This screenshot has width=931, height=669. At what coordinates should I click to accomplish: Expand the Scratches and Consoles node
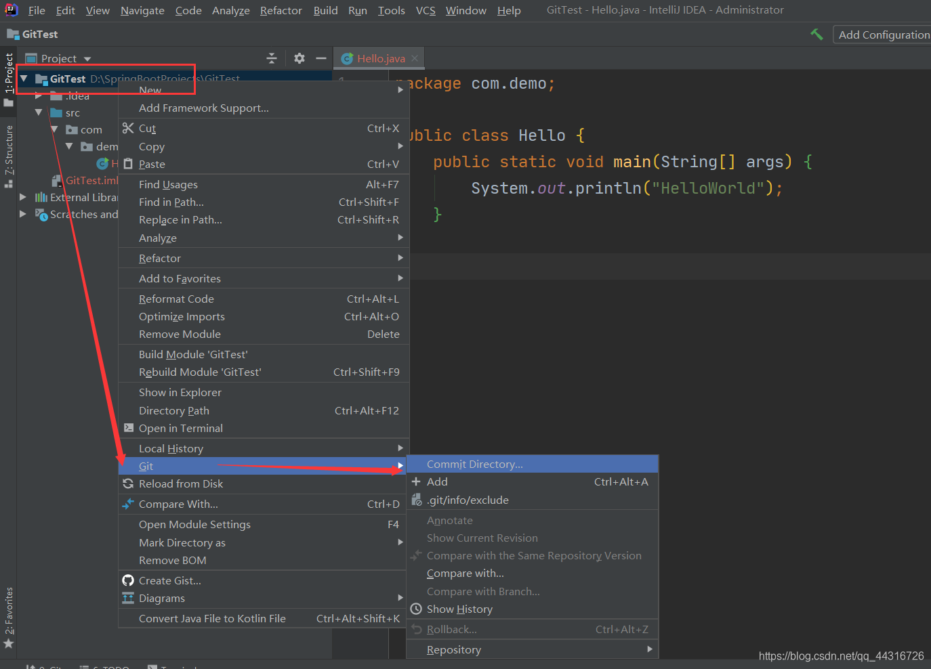pos(23,214)
